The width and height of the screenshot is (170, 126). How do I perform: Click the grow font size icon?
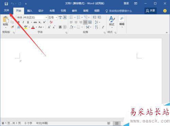click(49, 27)
